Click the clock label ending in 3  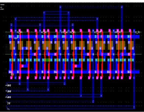click(9, 86)
